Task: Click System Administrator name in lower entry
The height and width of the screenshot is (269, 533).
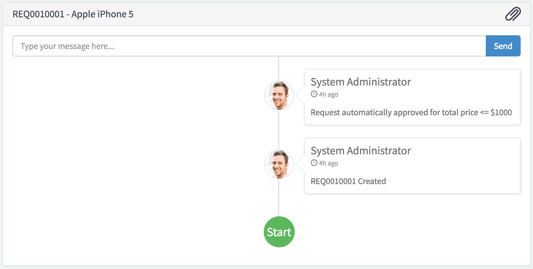Action: [x=361, y=151]
